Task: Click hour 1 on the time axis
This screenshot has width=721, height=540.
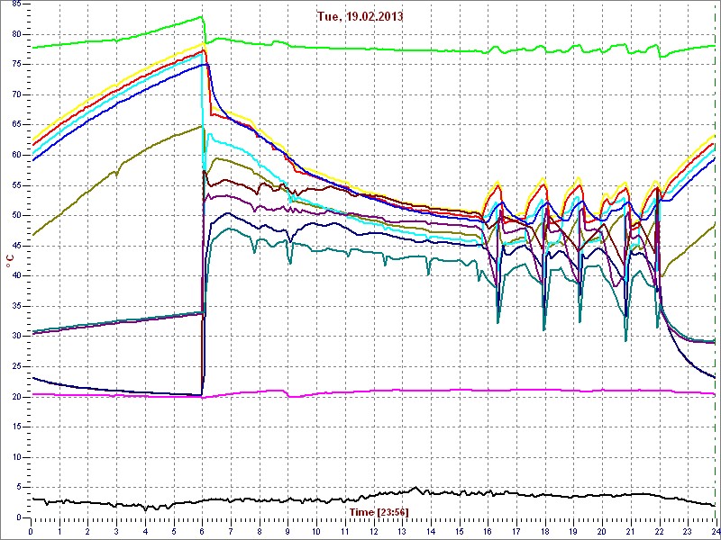Action: 59,531
